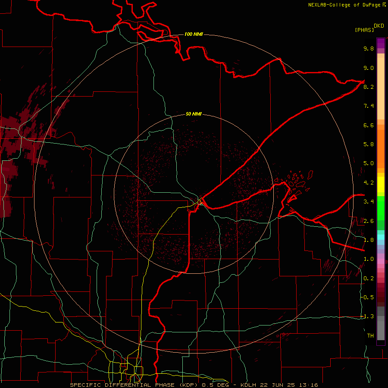The image size is (388, 388).
Task: Click the DKD label above the color scale
Action: (x=379, y=25)
